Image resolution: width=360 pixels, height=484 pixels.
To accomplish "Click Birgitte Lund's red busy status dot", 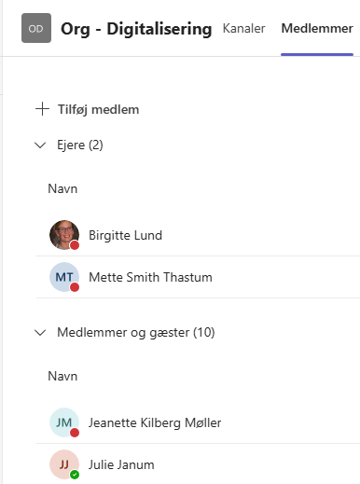I will 75,245.
